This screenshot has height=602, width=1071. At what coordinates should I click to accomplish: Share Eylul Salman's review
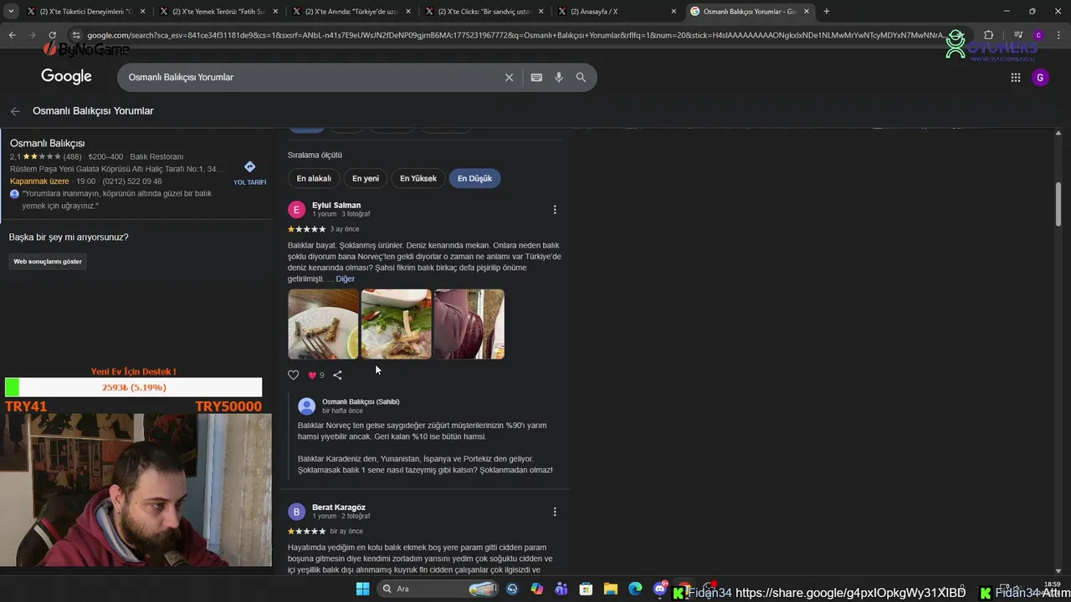(x=337, y=375)
